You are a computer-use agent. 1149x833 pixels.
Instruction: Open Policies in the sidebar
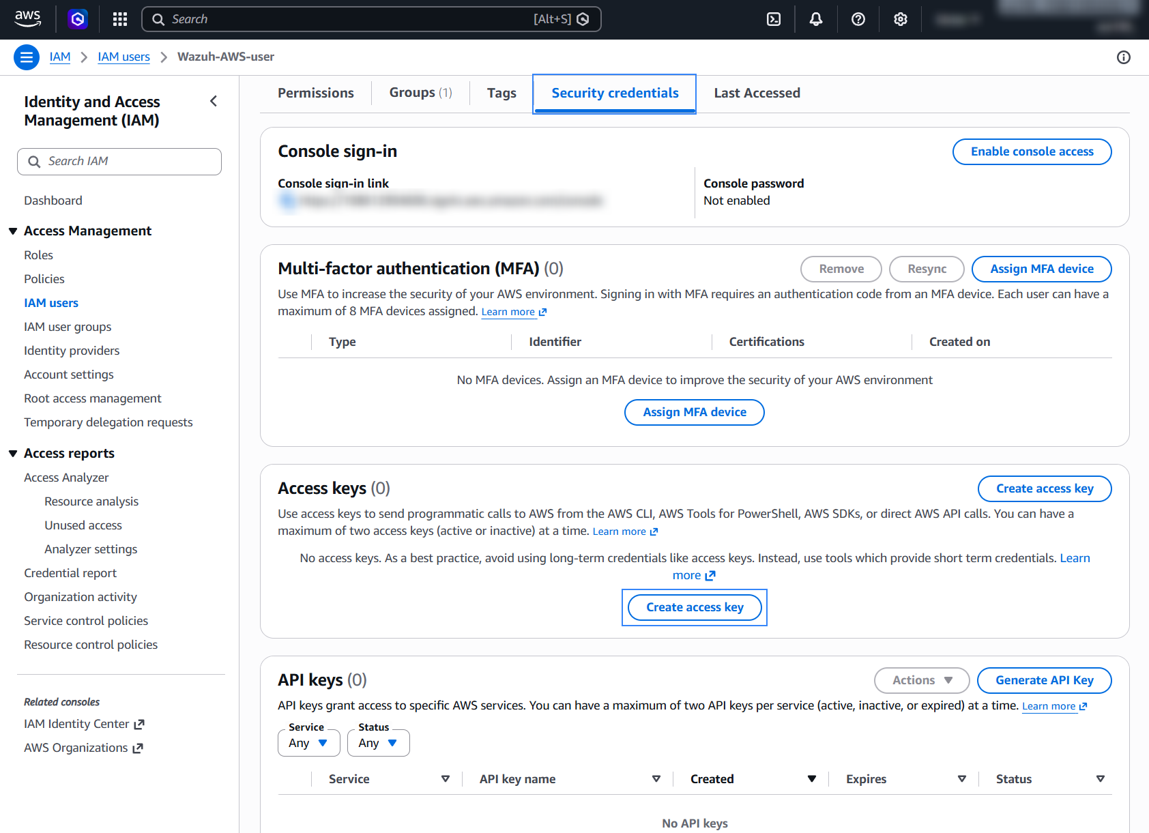44,279
